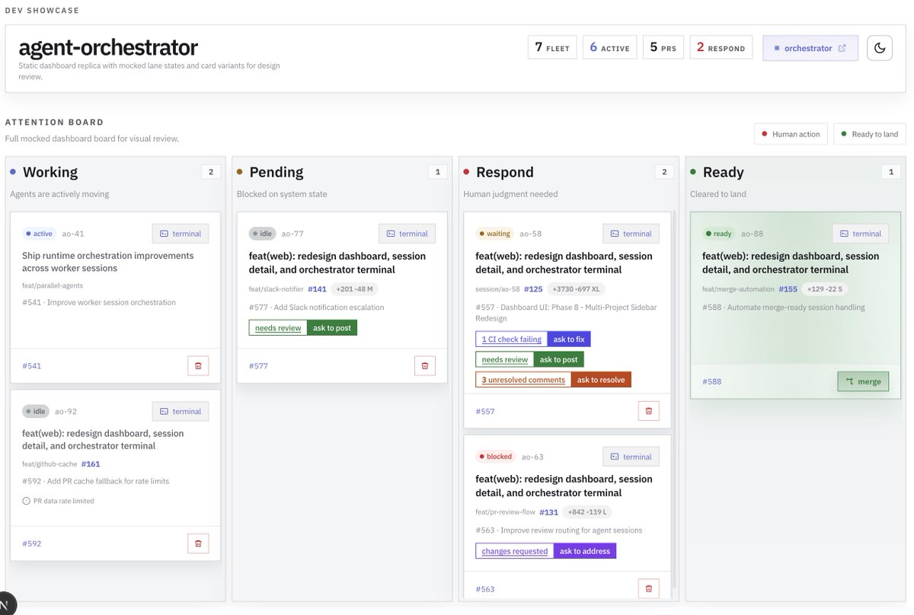Open terminal on the ready ao-88 card
Image resolution: width=914 pixels, height=615 pixels.
pos(861,234)
